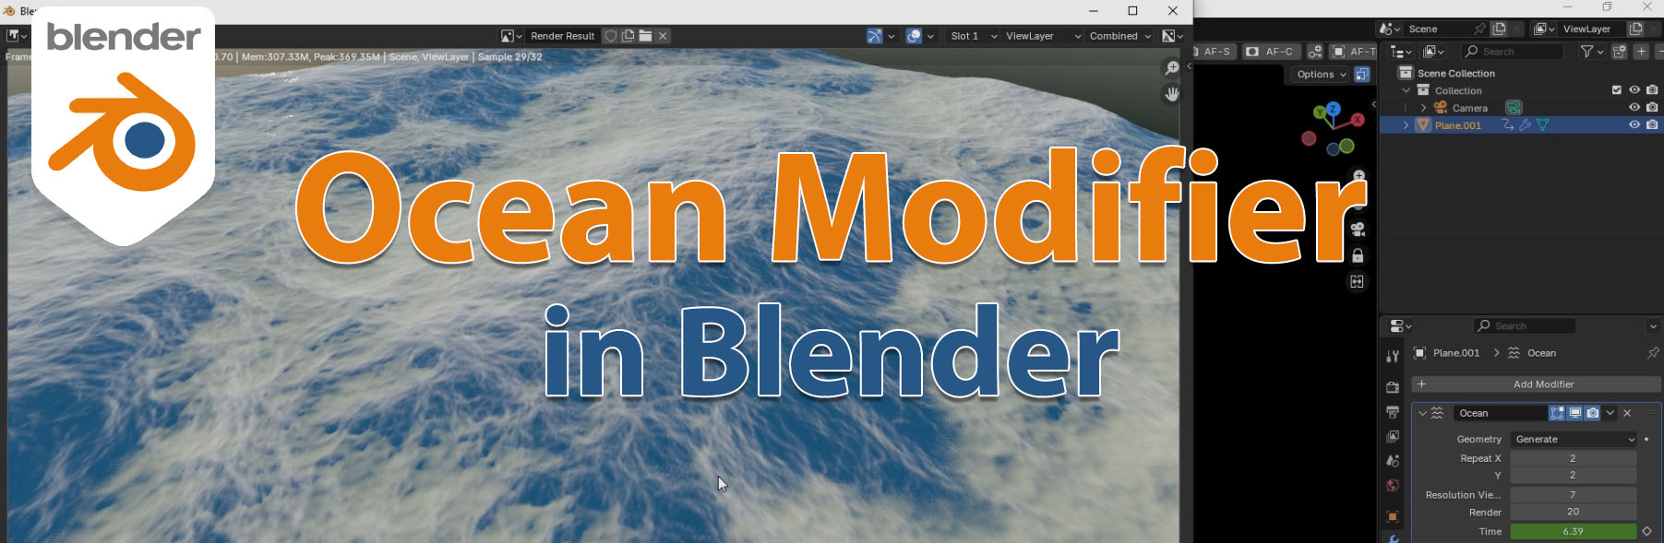Screen dimensions: 1664x543
Task: Toggle the lock camera to view icon
Action: pyautogui.click(x=1358, y=255)
